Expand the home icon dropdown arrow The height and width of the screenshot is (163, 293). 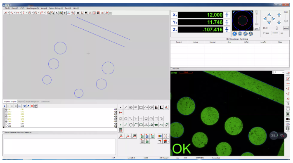[x=168, y=141]
